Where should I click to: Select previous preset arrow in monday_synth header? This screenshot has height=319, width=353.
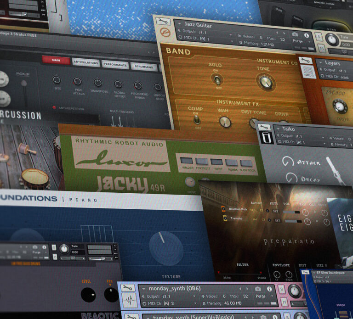[x=240, y=289]
